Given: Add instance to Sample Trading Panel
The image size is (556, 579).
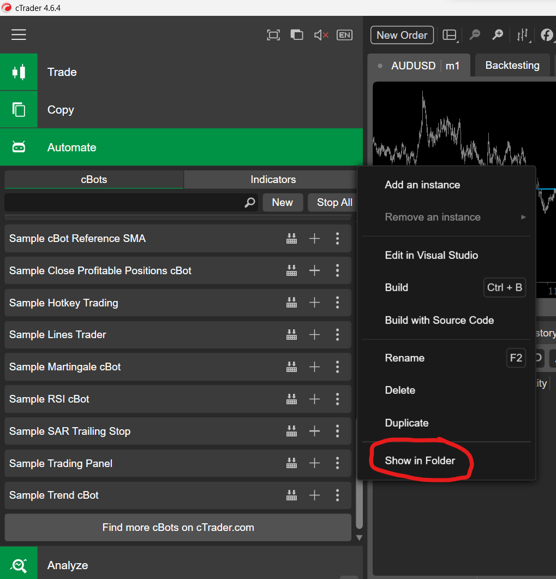Looking at the screenshot, I should point(314,463).
